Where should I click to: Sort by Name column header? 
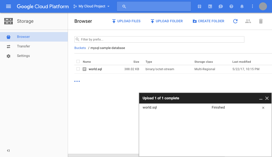tap(87, 62)
